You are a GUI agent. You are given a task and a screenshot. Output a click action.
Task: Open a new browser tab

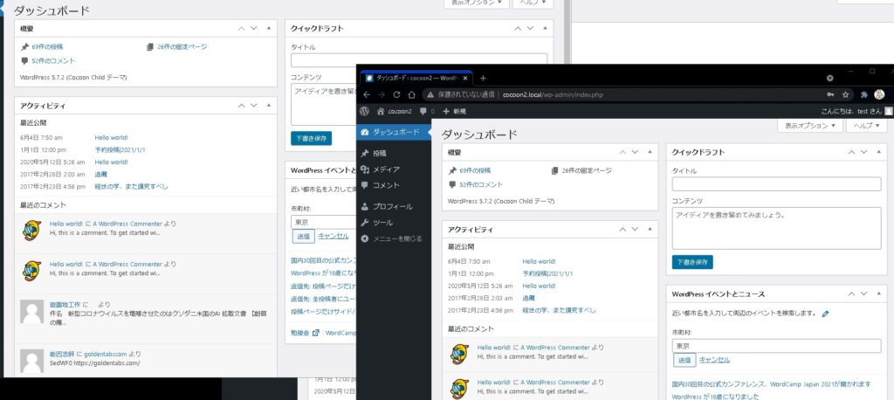(483, 78)
